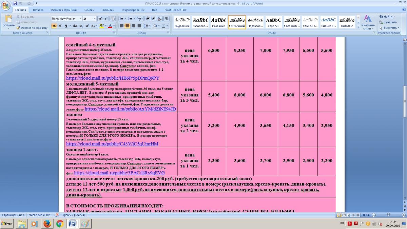407x229 pixels.
Task: Launch Chrome from the taskbar
Action: 60,224
